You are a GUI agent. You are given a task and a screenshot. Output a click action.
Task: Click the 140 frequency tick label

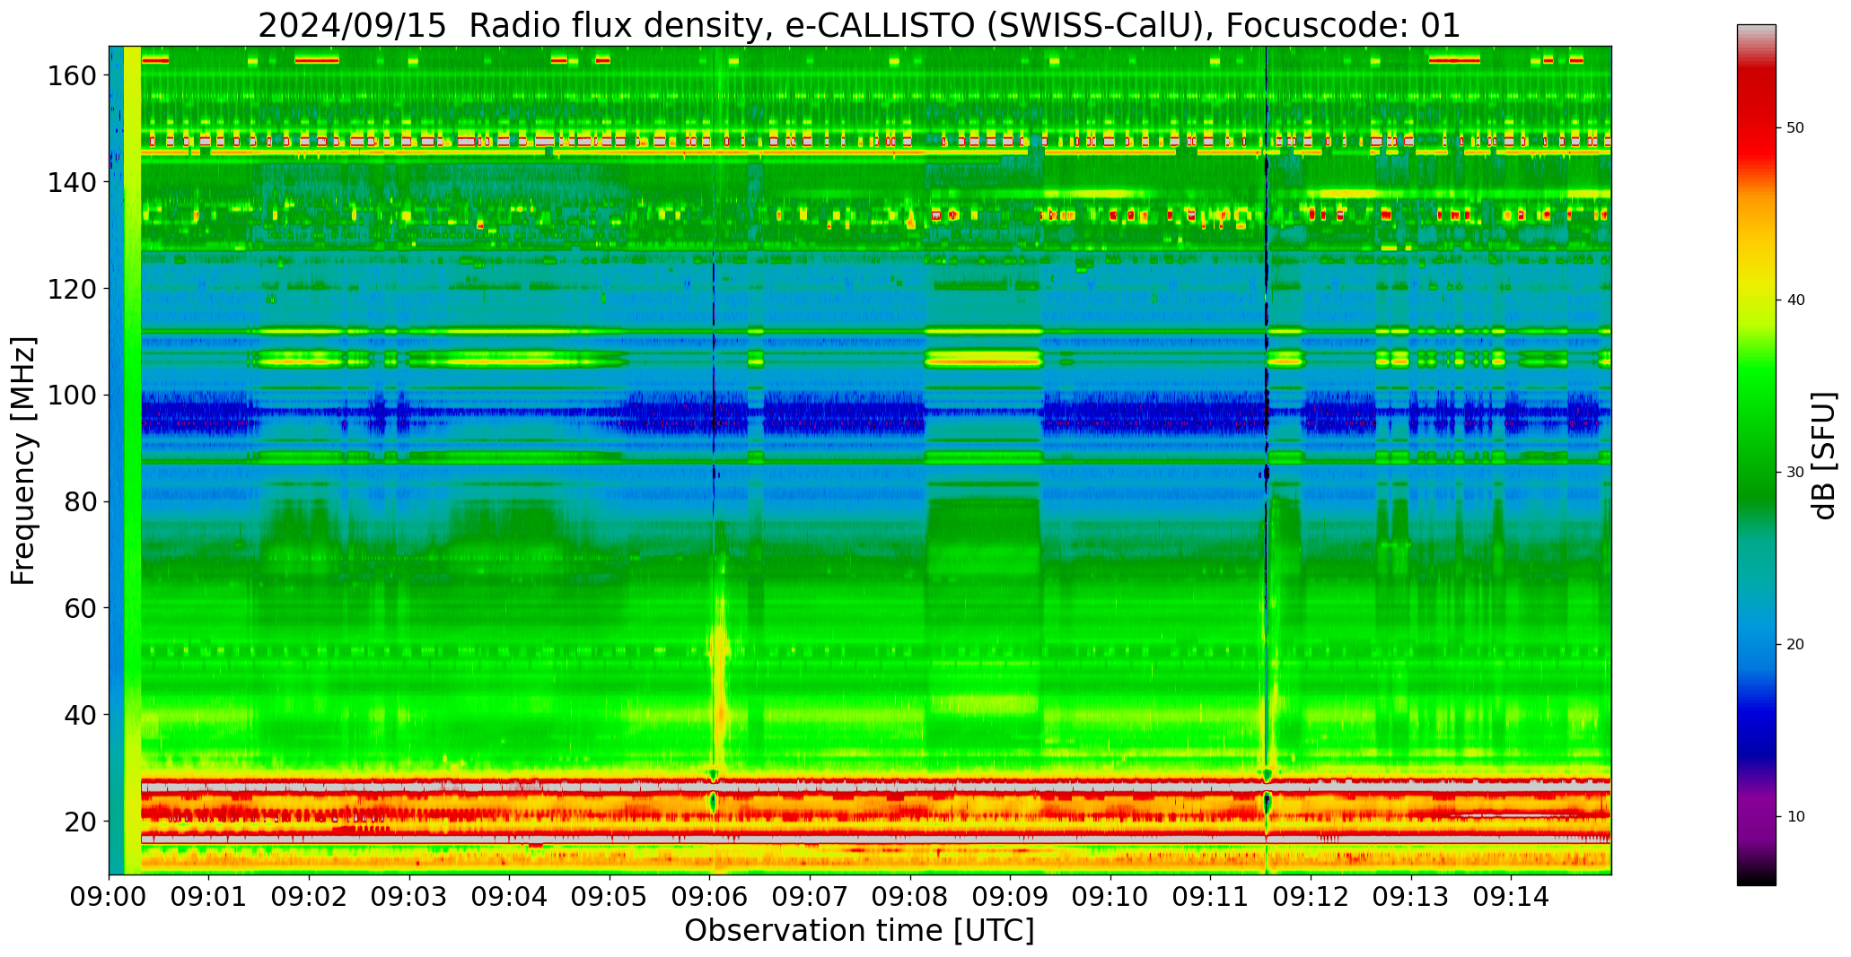tap(71, 182)
